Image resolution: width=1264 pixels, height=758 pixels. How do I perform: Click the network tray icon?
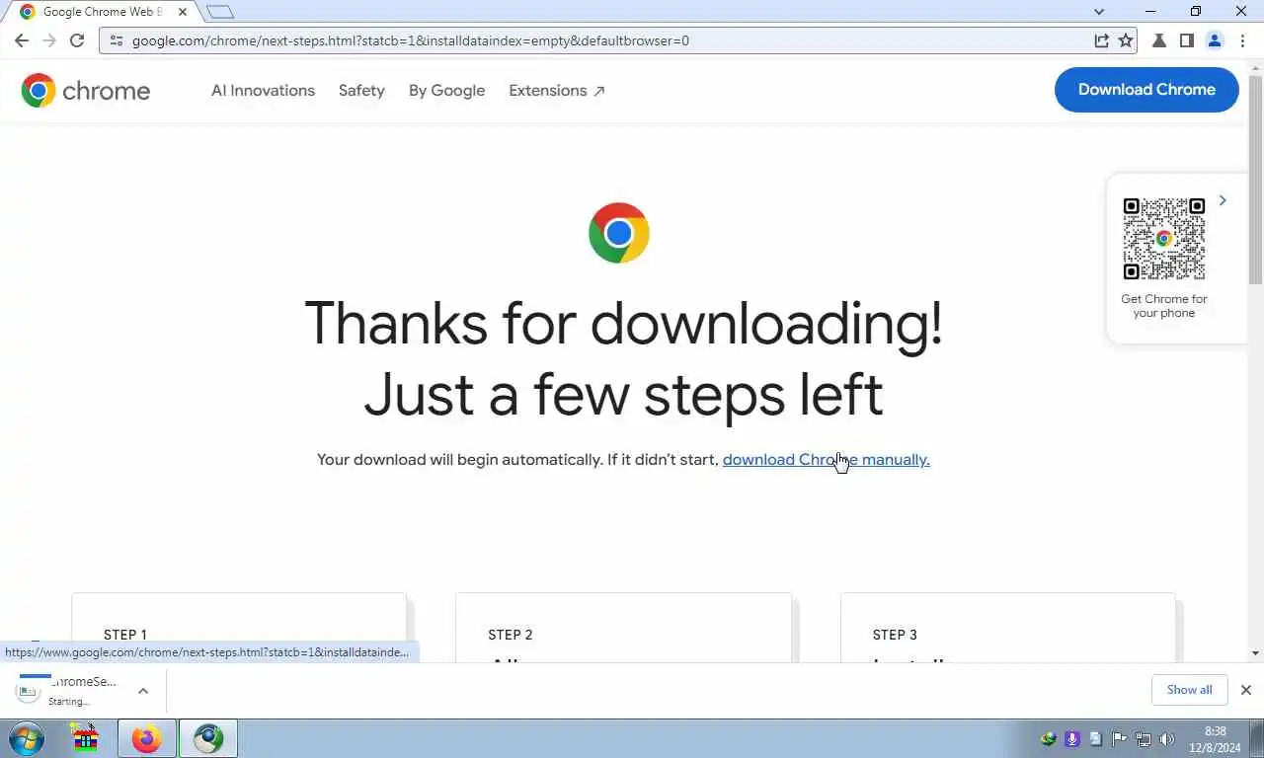pos(1144,738)
